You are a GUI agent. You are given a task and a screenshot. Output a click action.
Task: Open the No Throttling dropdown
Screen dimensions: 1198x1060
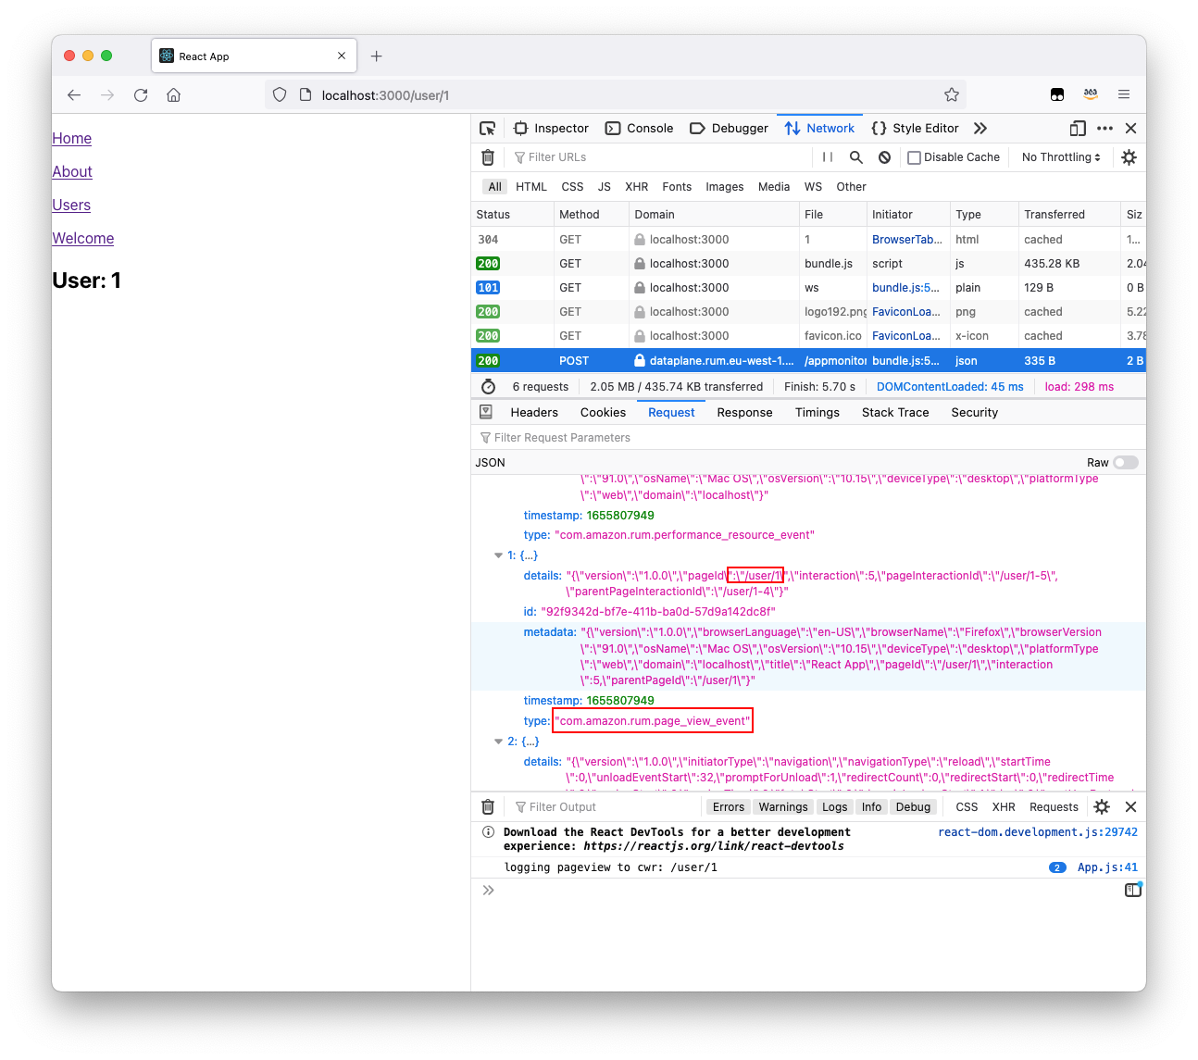coord(1059,157)
